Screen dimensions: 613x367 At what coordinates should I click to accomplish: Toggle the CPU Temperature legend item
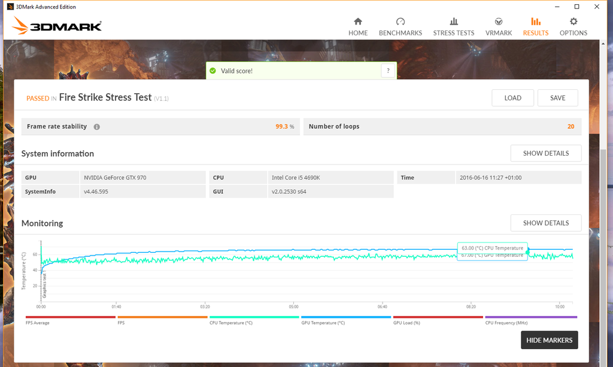pos(254,320)
